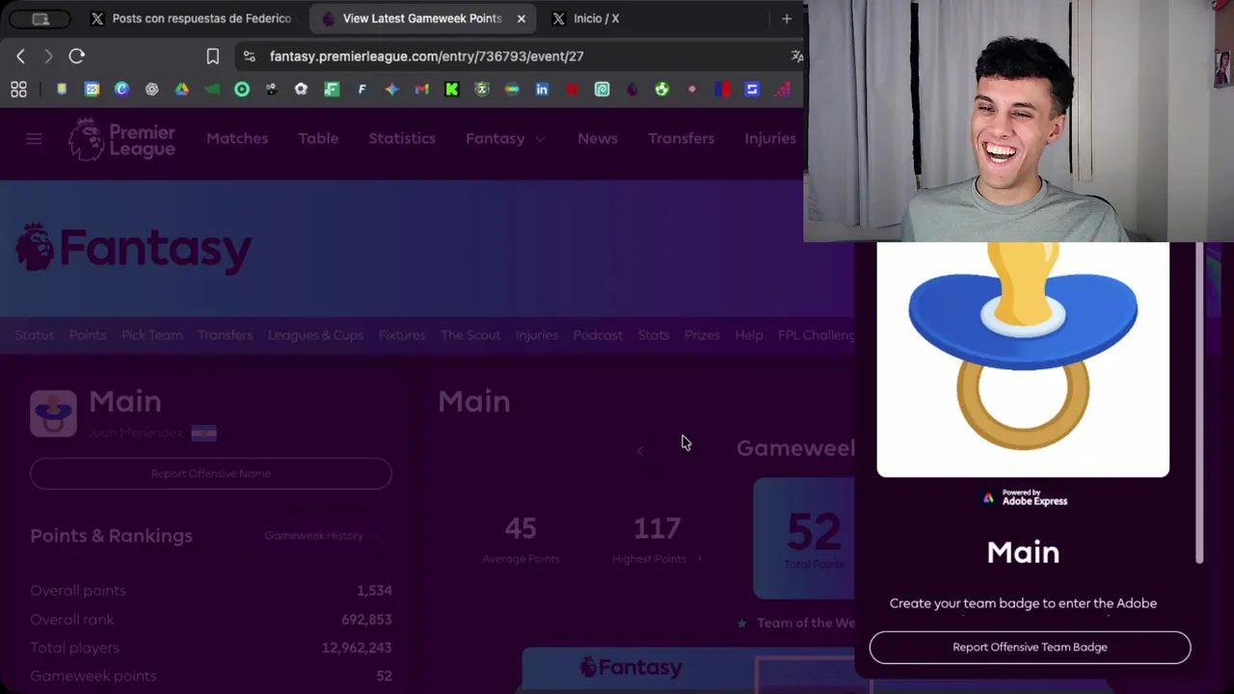Open the tab overview button in the title bar
The height and width of the screenshot is (694, 1234).
tap(40, 18)
